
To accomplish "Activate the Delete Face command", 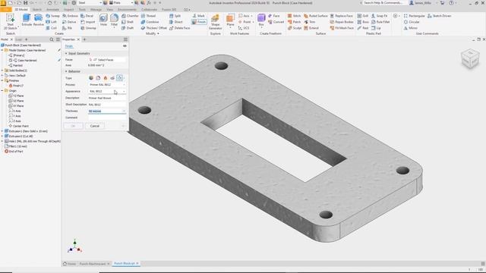I will [x=180, y=28].
